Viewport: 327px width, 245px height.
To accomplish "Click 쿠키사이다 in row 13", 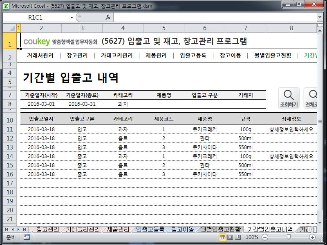I will point(205,147).
